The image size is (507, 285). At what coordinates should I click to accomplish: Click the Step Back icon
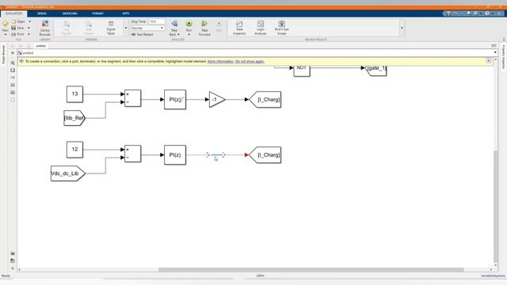point(174,24)
